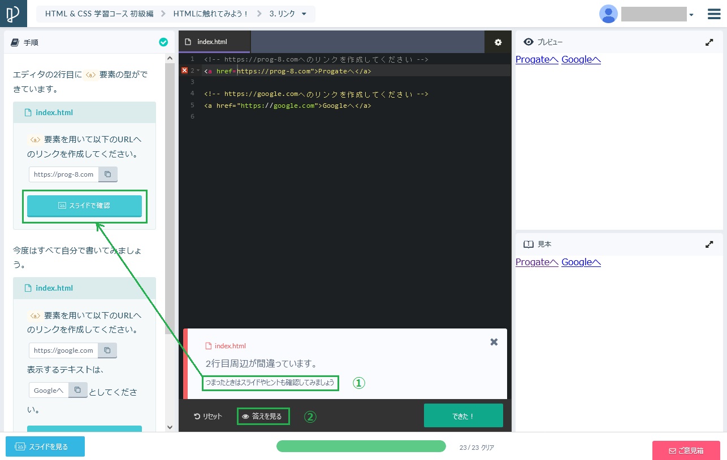The image size is (727, 460).
Task: Copy the https://prog-8.com URL
Action: click(108, 174)
